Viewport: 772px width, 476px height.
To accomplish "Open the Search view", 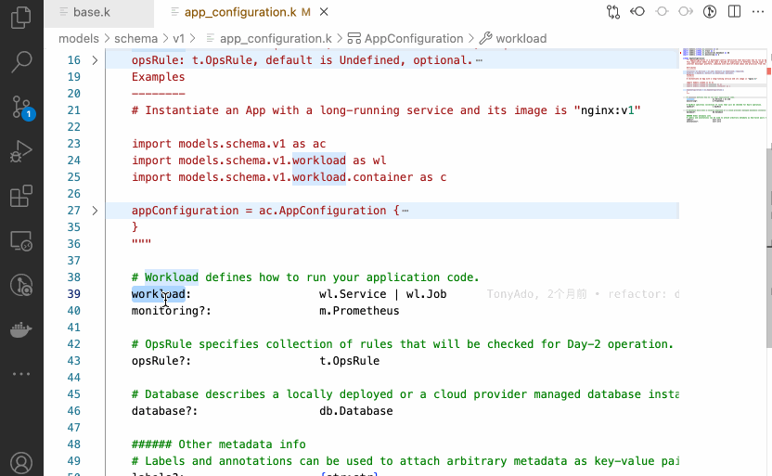I will 21,62.
